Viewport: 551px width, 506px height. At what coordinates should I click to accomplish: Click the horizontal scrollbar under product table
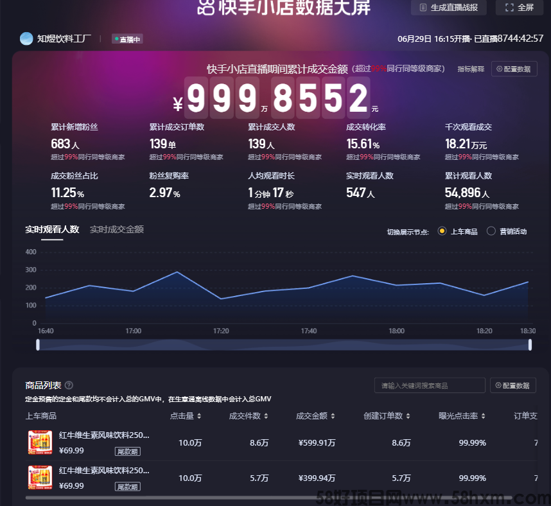pyautogui.click(x=270, y=498)
